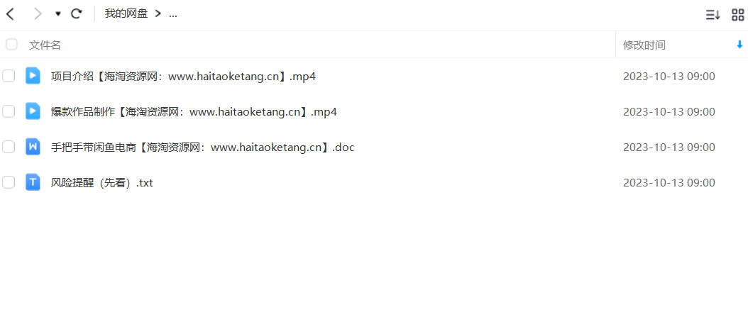Go back with the left arrow
The height and width of the screenshot is (312, 748).
point(10,14)
